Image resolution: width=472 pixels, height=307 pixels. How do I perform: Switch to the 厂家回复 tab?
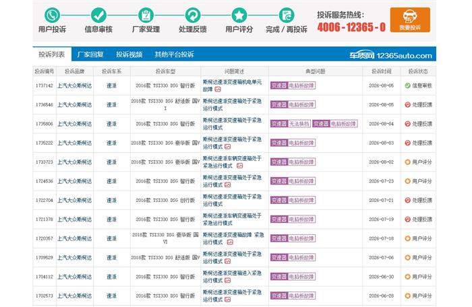click(x=90, y=55)
